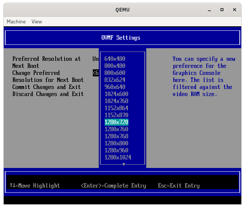Viewport: 245px width, 208px height.
Task: Select 1024x600 from the list
Action: (117, 94)
